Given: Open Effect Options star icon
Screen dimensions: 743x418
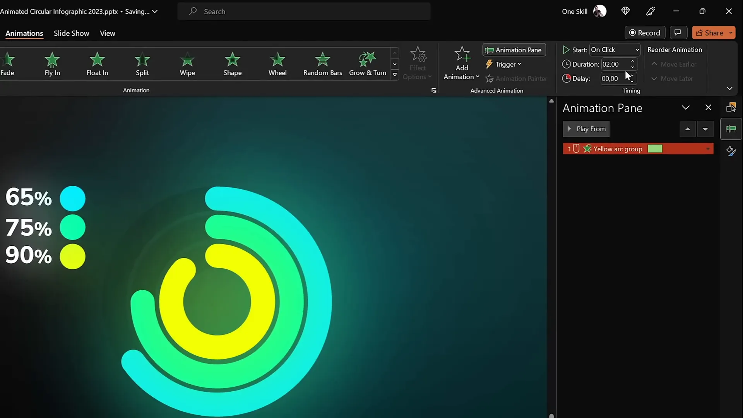Looking at the screenshot, I should (418, 55).
